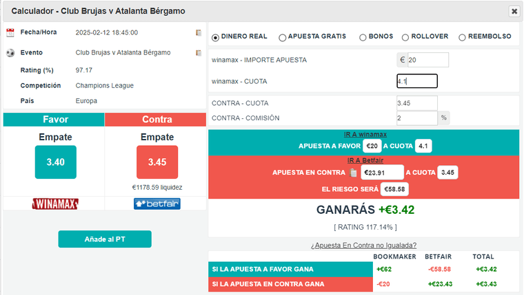Viewport: 524px width, 295px height.
Task: Open the Betfair exchange logo
Action: 157,204
